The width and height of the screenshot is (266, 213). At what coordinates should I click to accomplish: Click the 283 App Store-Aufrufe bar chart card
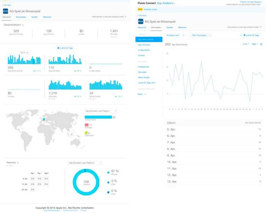coord(24,63)
